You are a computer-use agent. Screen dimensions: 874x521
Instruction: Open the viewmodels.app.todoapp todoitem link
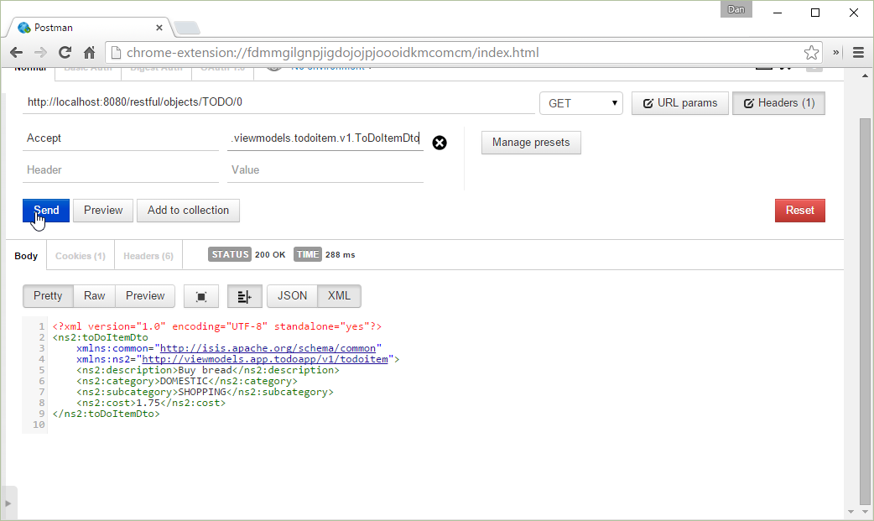click(x=265, y=359)
